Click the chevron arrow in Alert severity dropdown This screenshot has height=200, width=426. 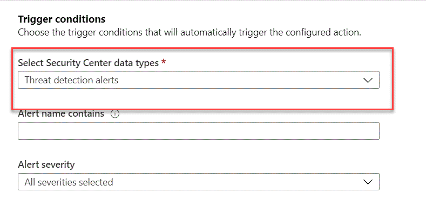click(367, 182)
